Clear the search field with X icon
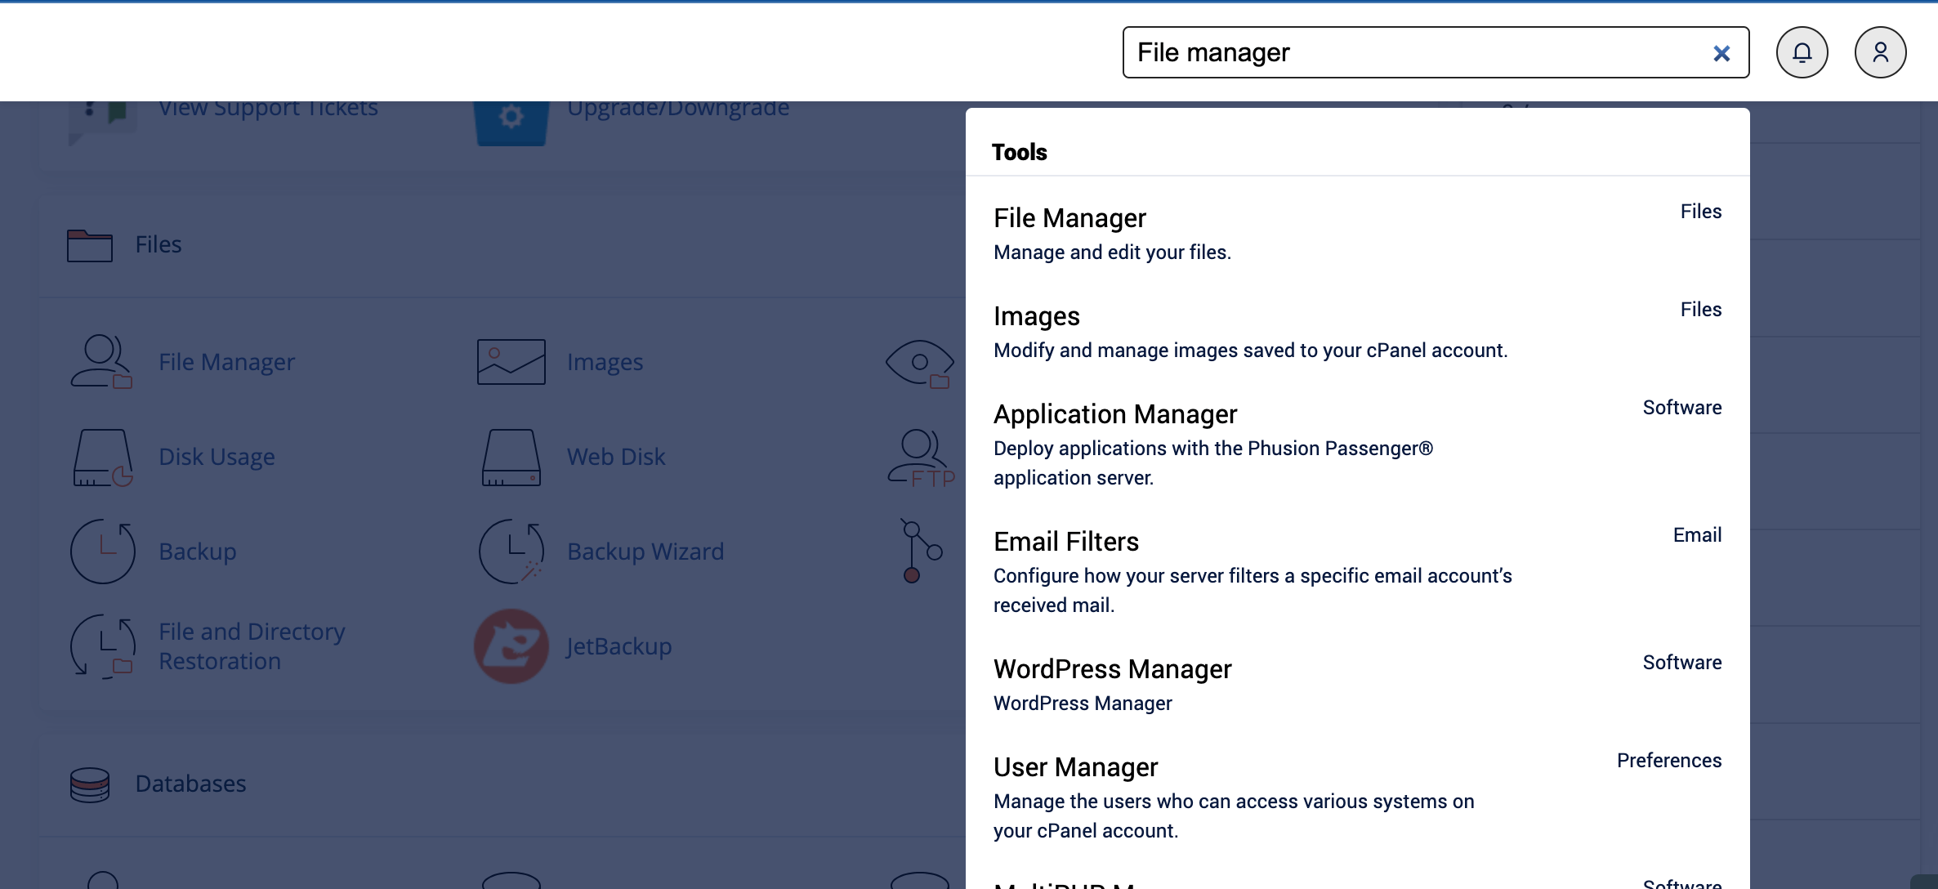The height and width of the screenshot is (889, 1938). click(x=1721, y=53)
